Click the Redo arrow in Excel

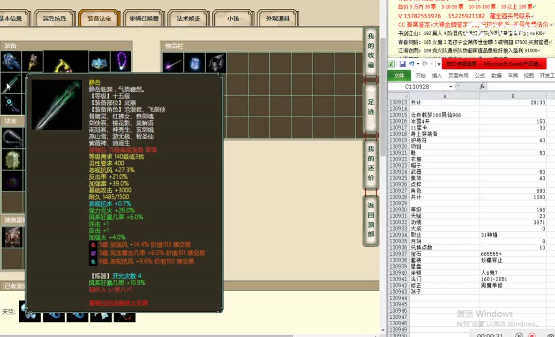tap(425, 64)
